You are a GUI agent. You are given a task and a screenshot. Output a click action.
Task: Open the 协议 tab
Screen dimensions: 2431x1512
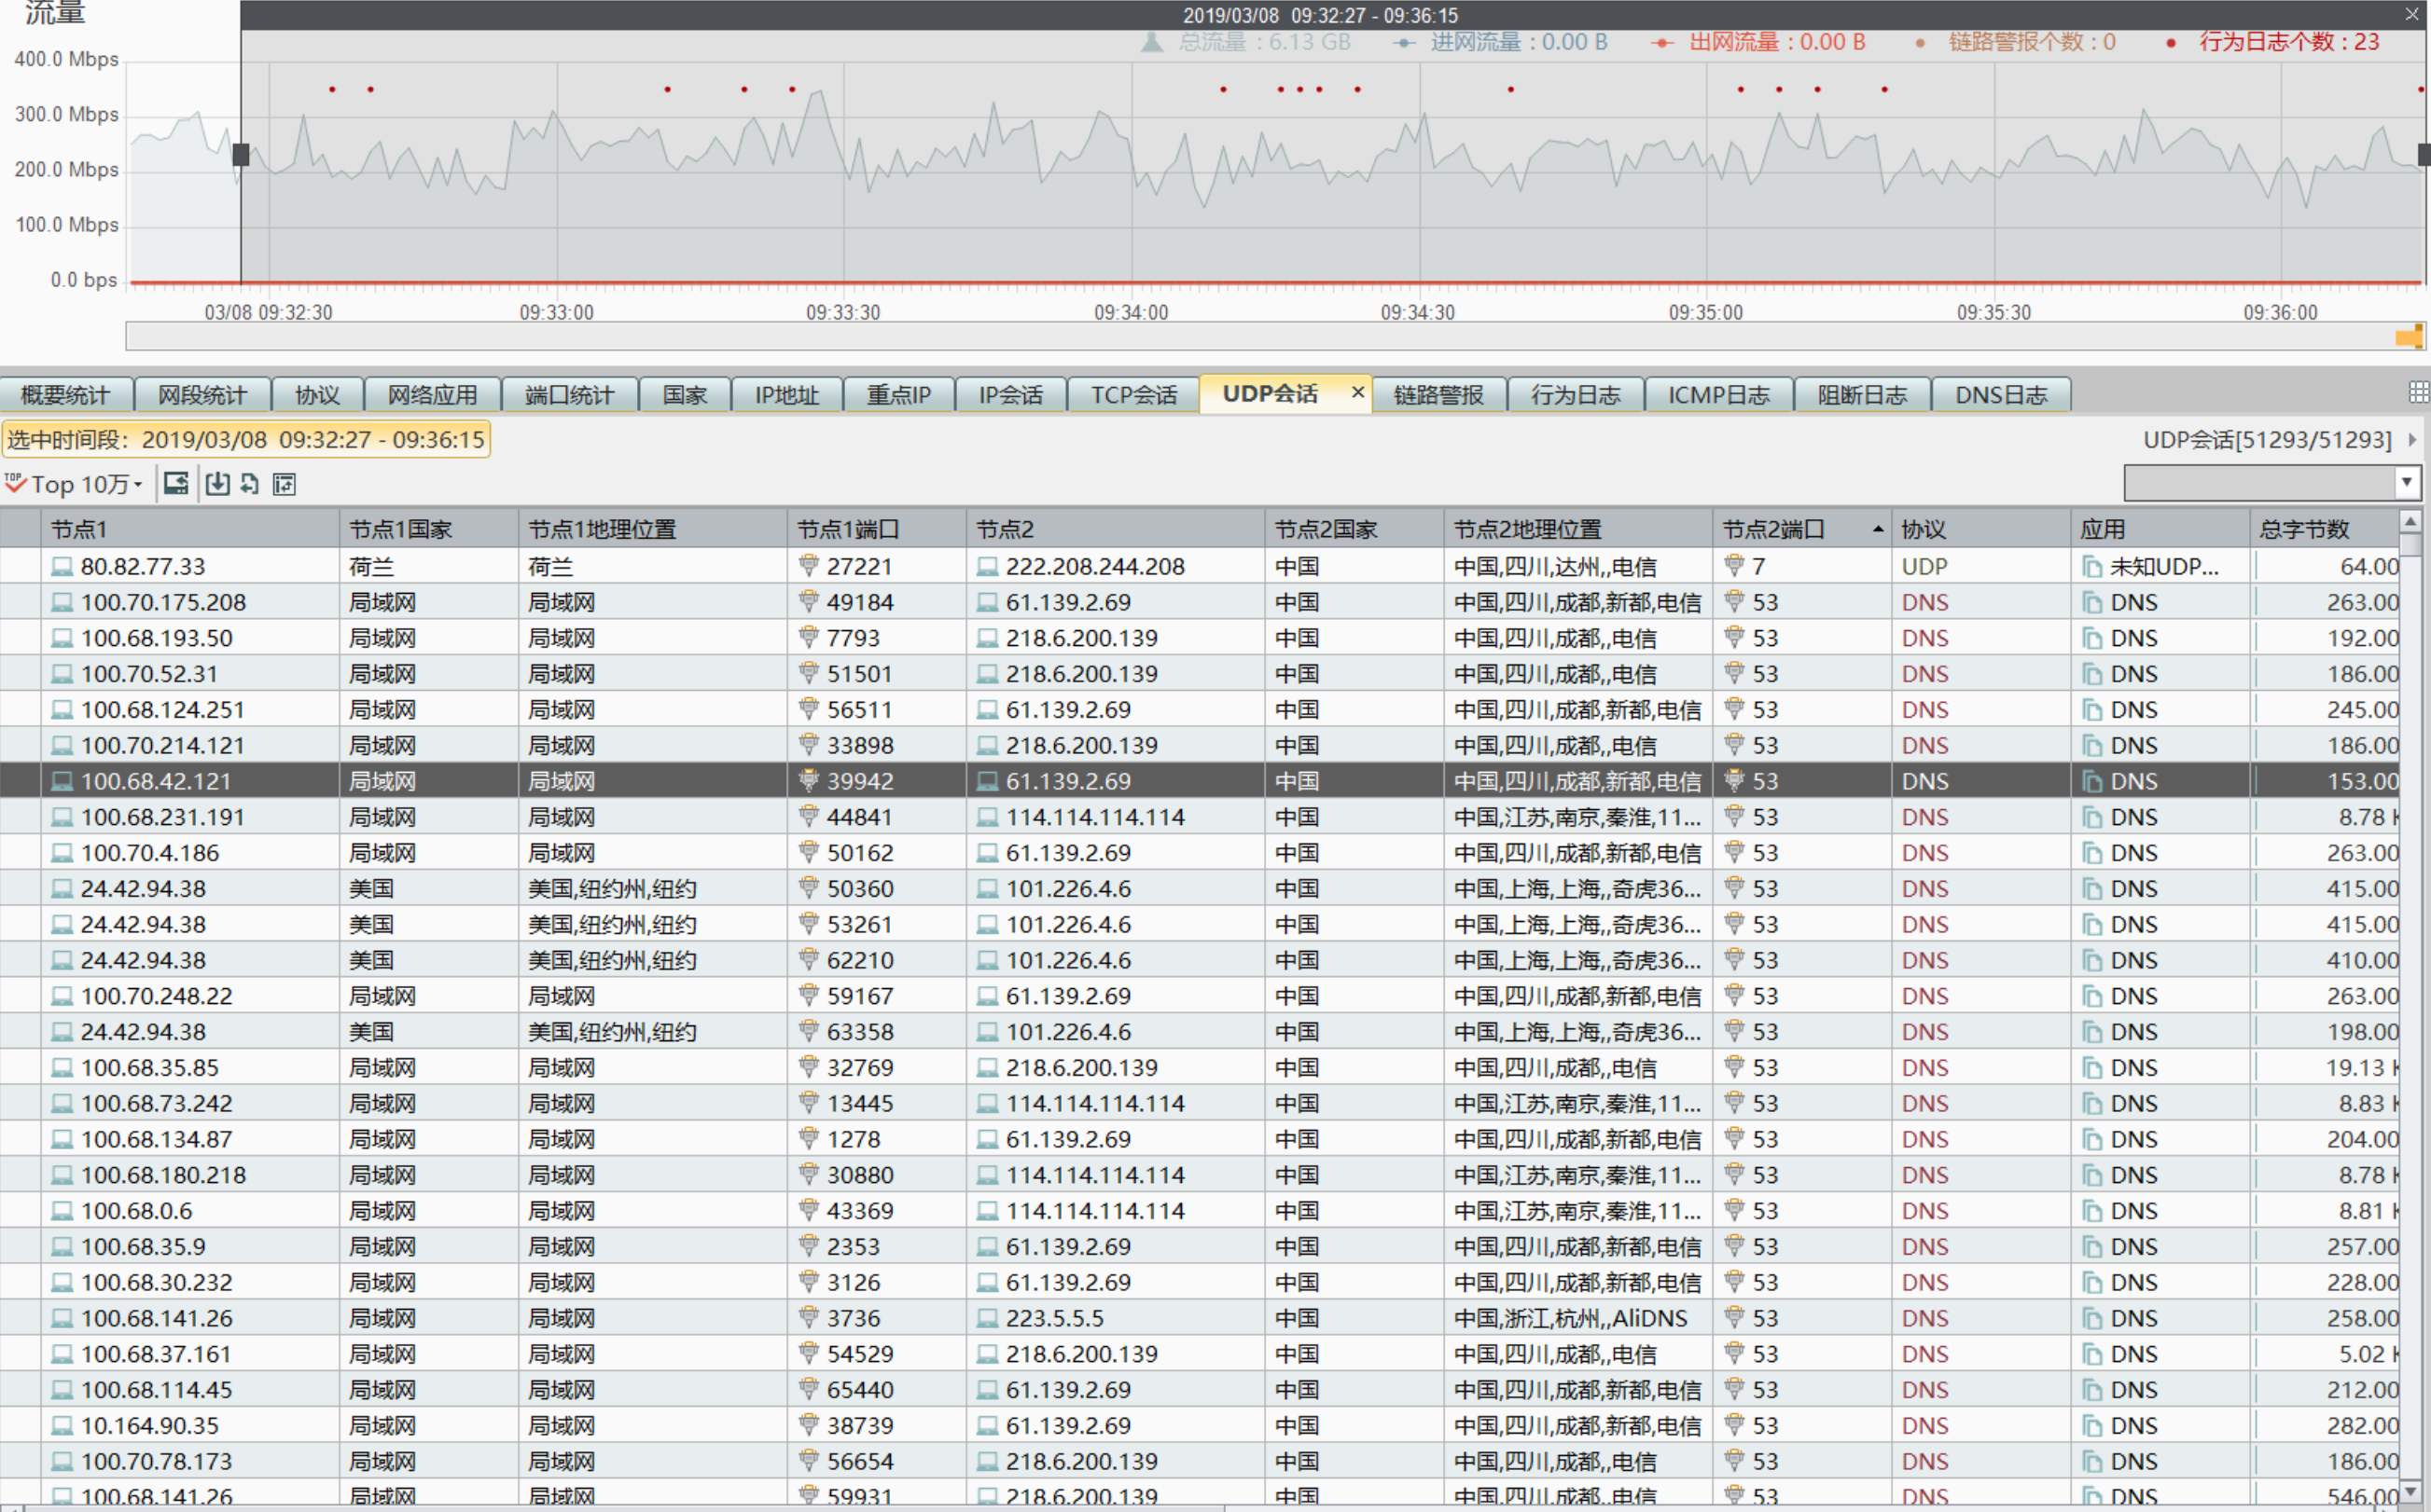coord(317,395)
